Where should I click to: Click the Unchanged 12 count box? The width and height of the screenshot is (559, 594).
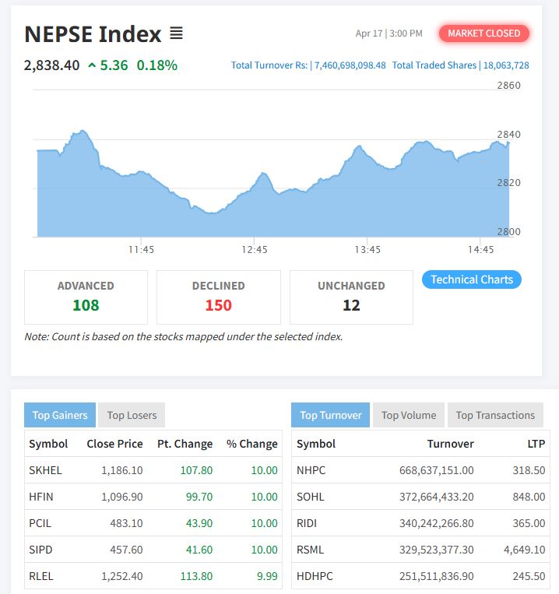pos(351,297)
